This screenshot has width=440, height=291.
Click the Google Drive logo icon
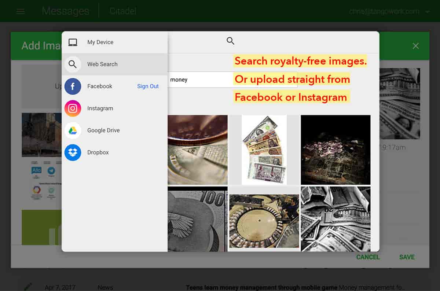pos(73,130)
